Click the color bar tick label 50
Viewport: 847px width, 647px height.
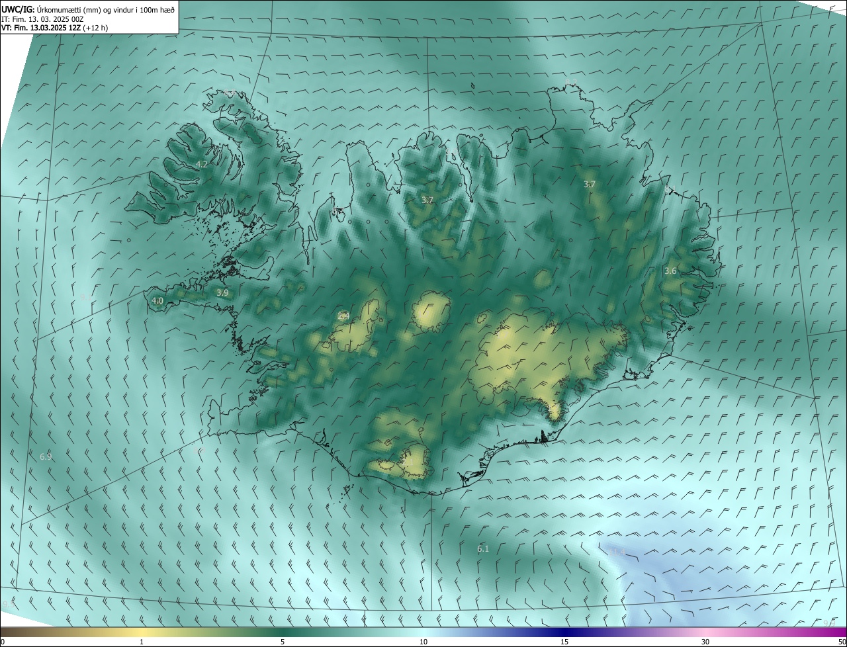(x=842, y=642)
